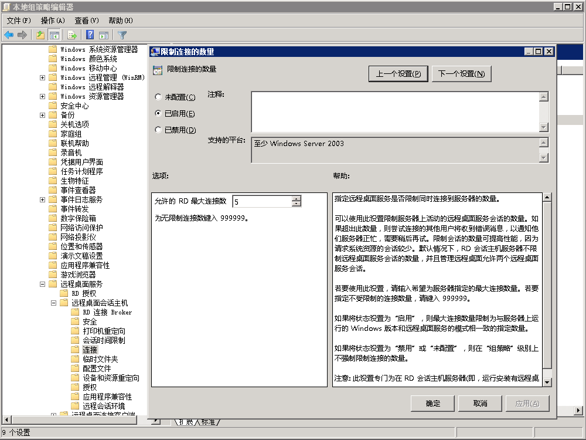Click the up arrow on the connection count spinner
586x440 pixels.
(x=296, y=198)
